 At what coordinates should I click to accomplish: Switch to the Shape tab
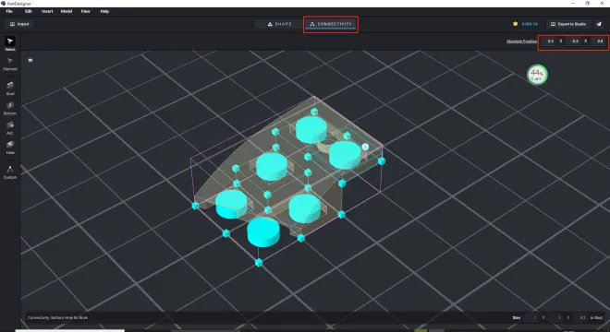279,24
